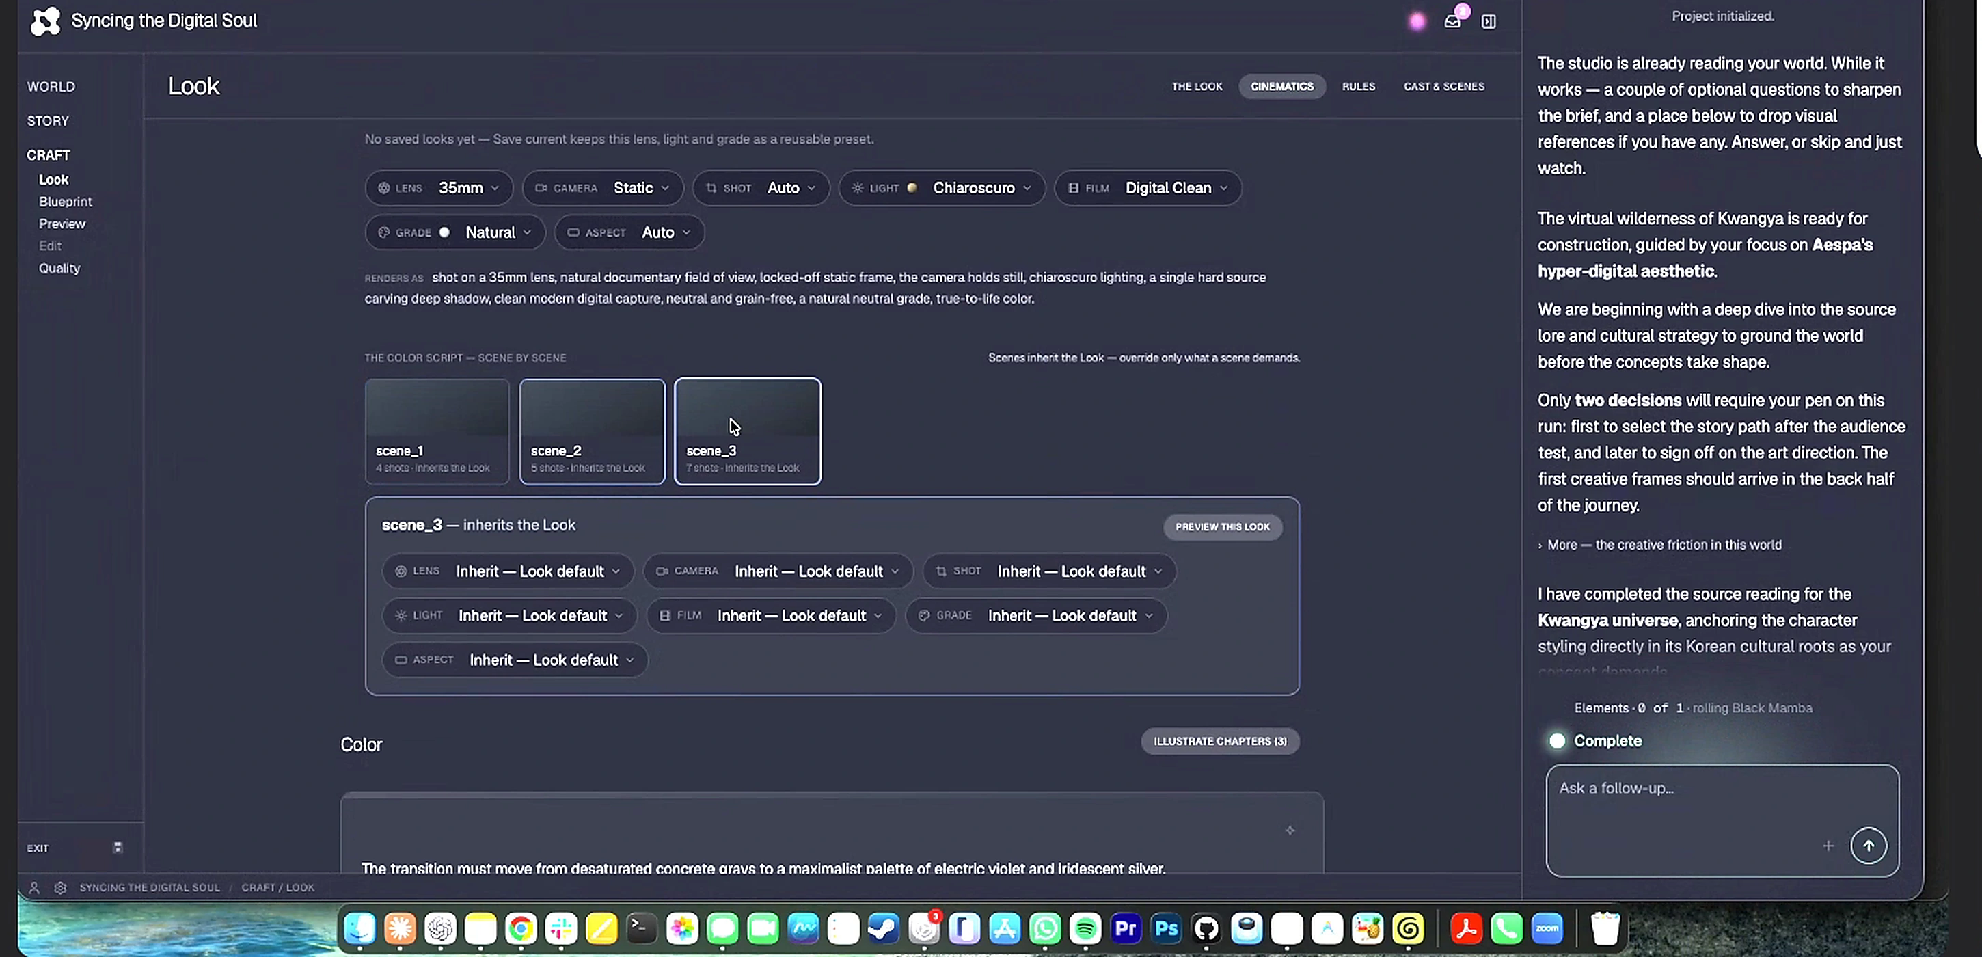The width and height of the screenshot is (1982, 957).
Task: Click the send arrow button in follow-up box
Action: pyautogui.click(x=1868, y=846)
